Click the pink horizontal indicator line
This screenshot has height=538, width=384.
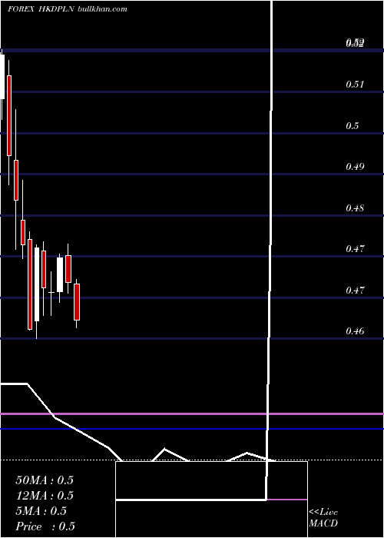coord(192,414)
